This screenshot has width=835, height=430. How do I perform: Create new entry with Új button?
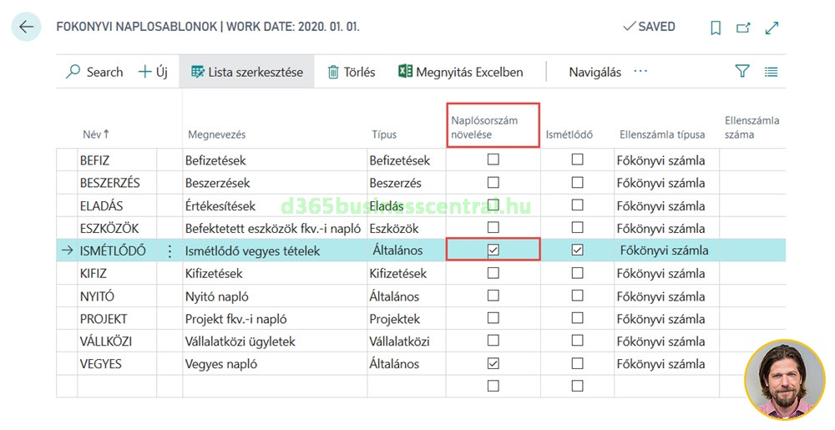click(153, 72)
